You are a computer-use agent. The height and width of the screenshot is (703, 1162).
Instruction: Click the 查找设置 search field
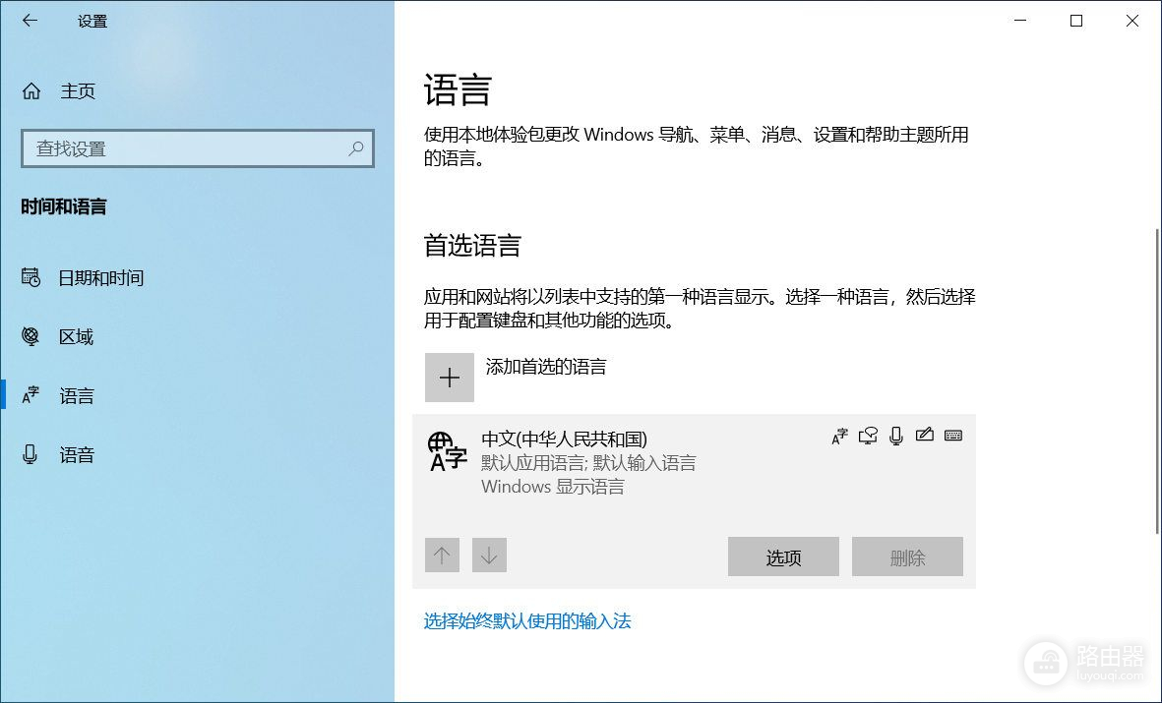tap(198, 148)
